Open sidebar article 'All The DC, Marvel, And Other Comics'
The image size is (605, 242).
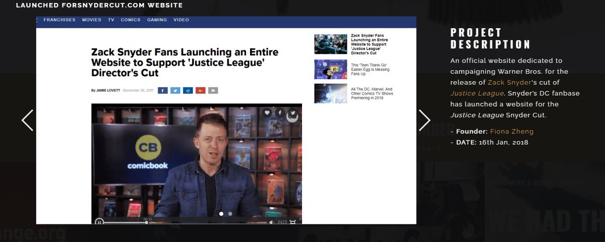(x=372, y=94)
